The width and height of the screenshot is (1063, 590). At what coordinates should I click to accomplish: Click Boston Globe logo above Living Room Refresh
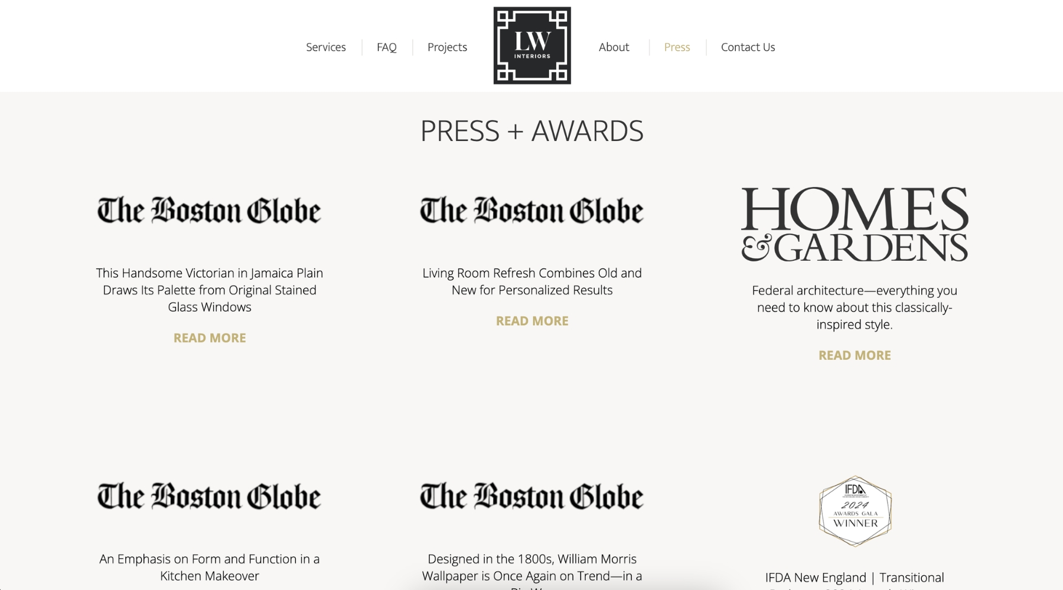532,211
